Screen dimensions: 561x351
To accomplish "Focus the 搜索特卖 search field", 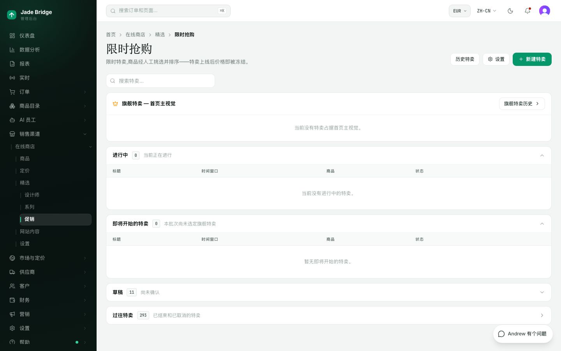I will click(161, 81).
